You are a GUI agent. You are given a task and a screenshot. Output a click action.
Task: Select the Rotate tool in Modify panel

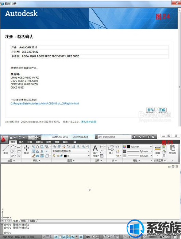37,147
